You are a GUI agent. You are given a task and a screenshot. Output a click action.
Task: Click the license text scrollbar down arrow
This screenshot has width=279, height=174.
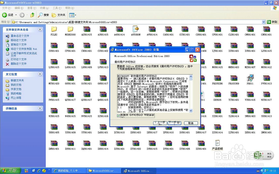191,111
